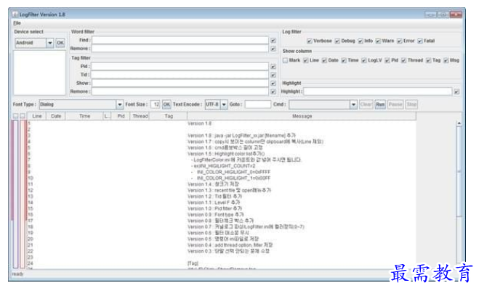Click the Goto input field
The height and width of the screenshot is (296, 479).
[258, 104]
